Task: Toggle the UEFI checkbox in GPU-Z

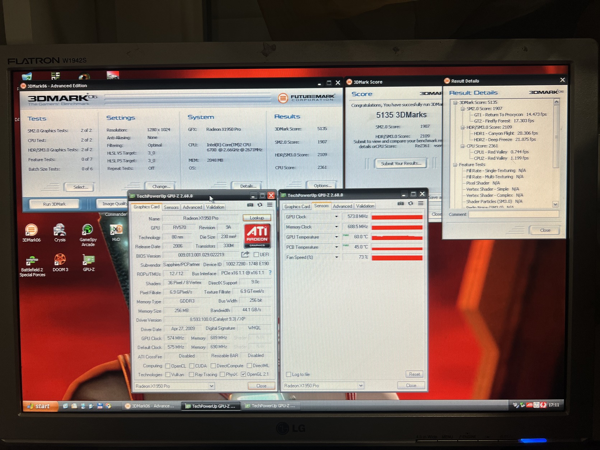Action: (256, 254)
